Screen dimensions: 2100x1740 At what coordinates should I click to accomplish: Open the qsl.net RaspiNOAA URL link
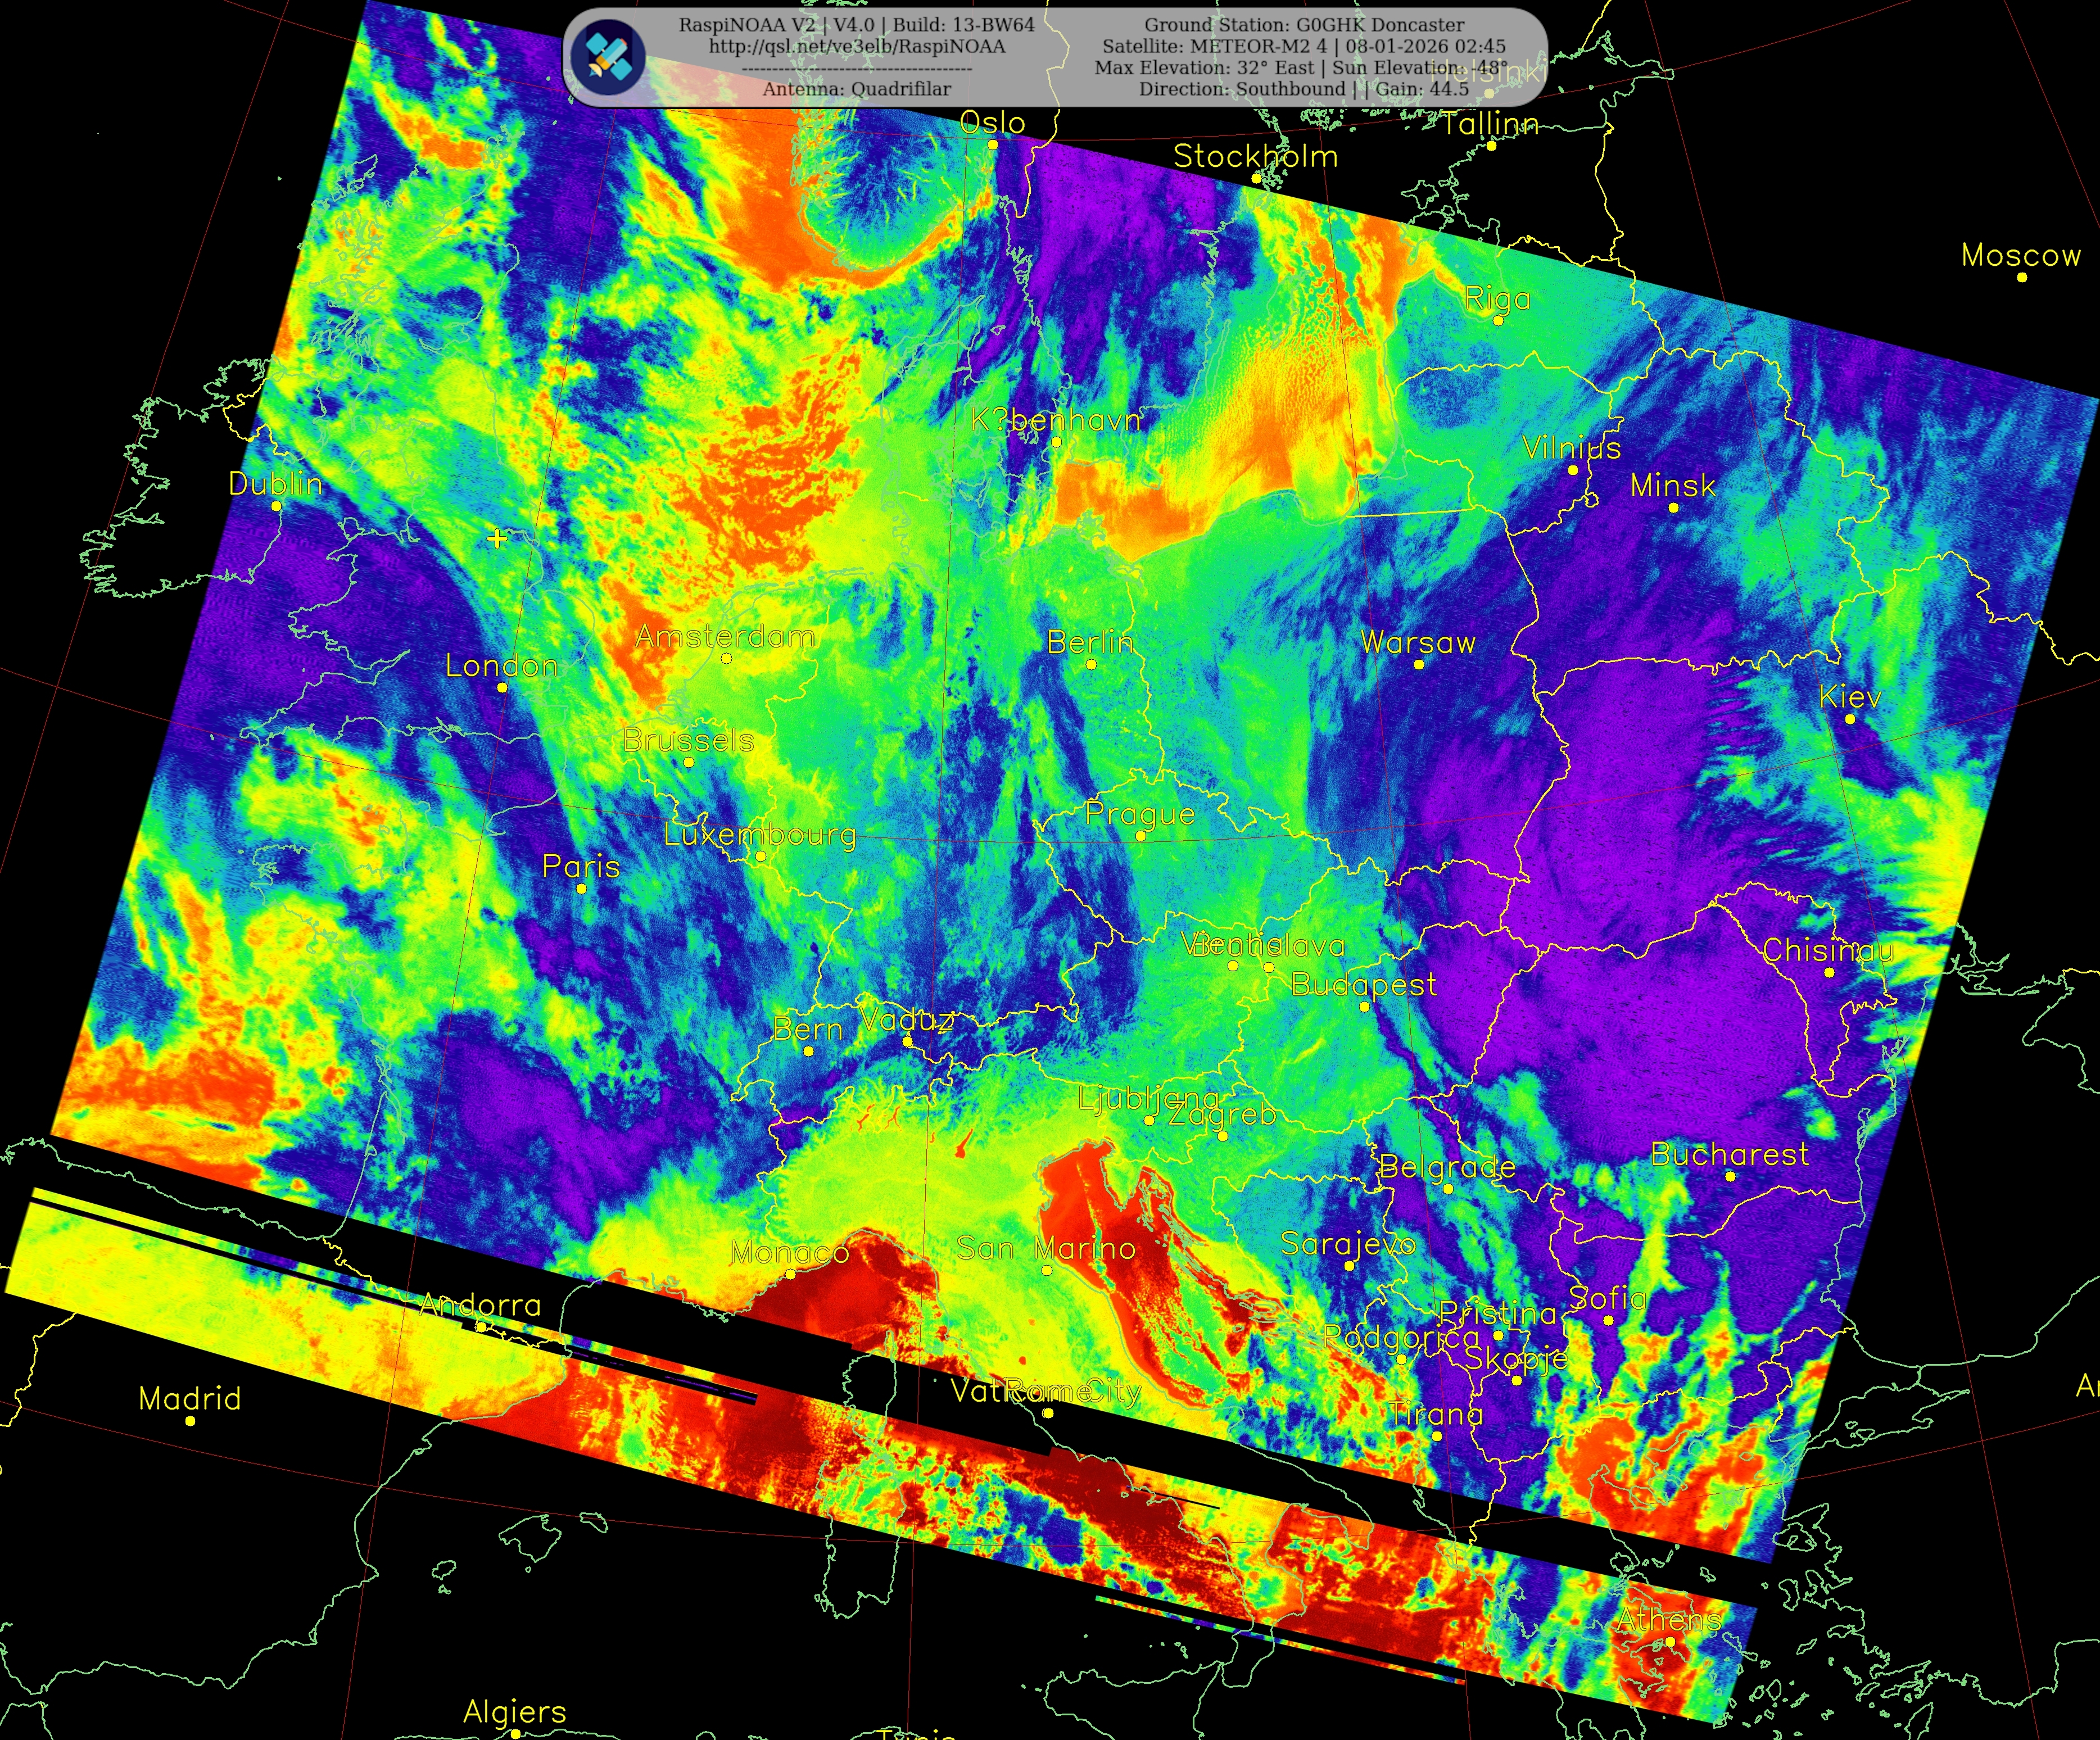[857, 46]
